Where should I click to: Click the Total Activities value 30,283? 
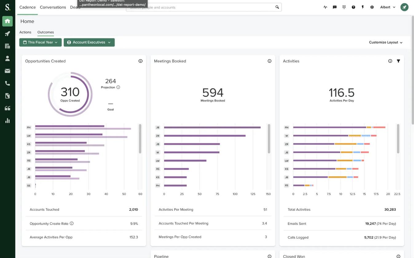point(390,210)
